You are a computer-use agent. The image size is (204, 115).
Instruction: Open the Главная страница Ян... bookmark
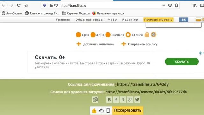click(x=42, y=13)
